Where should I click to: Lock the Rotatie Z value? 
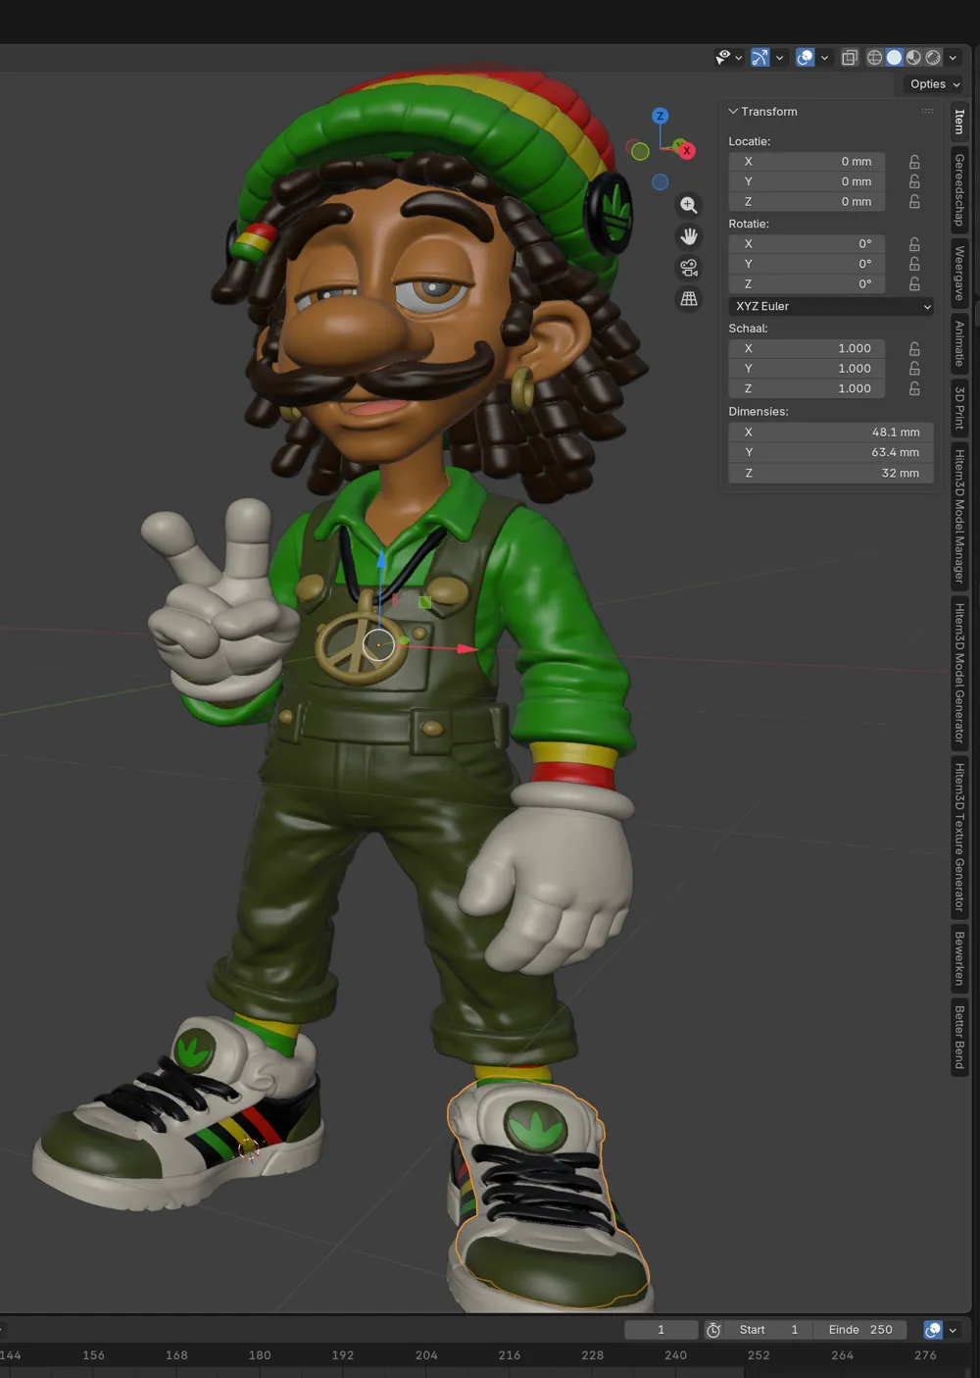coord(914,284)
